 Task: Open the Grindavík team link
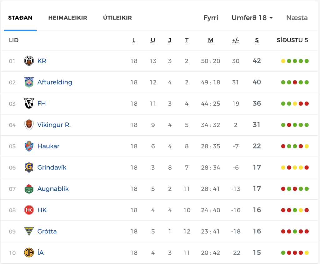point(52,167)
